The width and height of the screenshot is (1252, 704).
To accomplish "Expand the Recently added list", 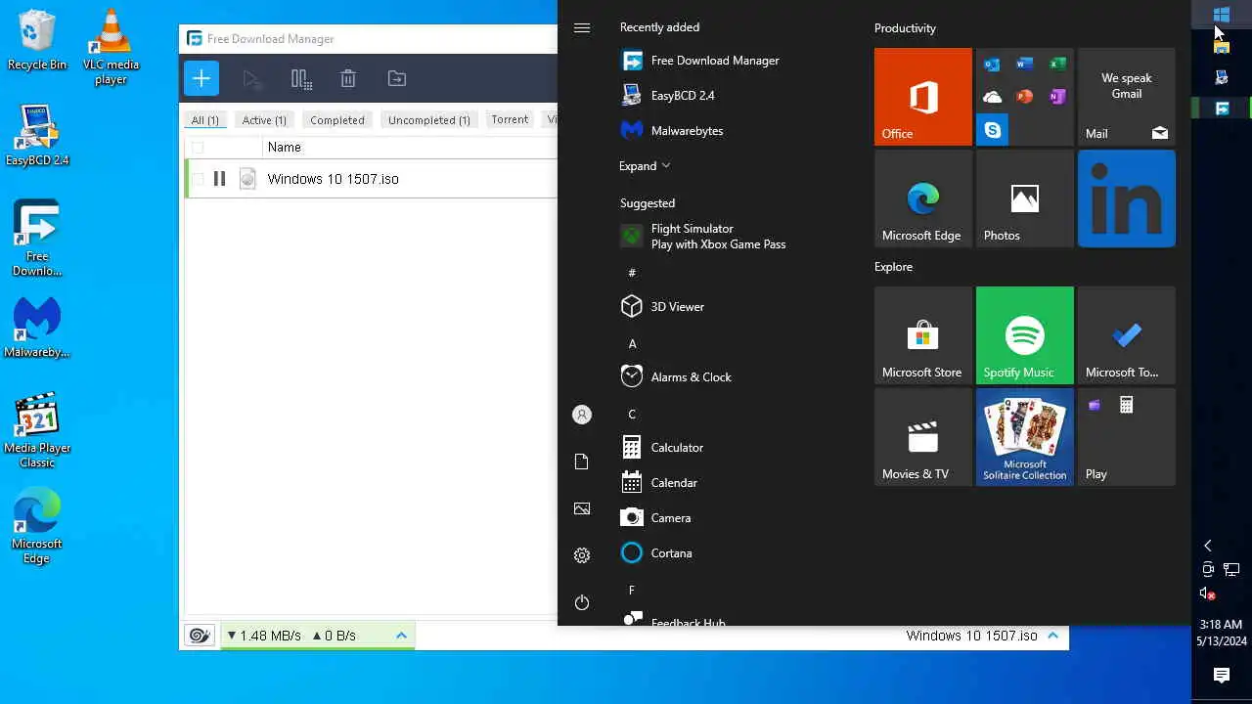I will tap(645, 166).
